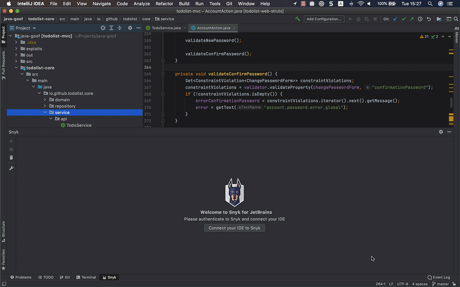
Task: Expand the .idea folder
Action: point(16,43)
